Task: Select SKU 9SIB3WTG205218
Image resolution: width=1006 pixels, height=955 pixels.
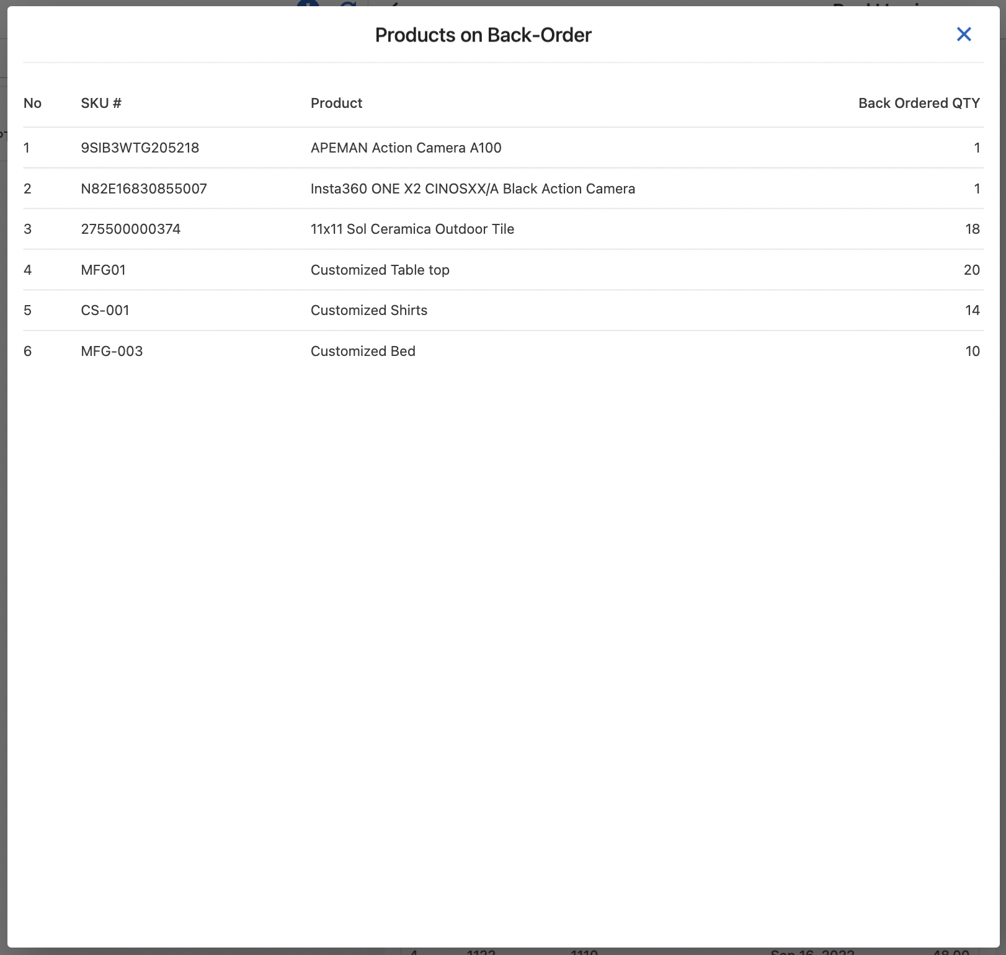Action: tap(140, 148)
